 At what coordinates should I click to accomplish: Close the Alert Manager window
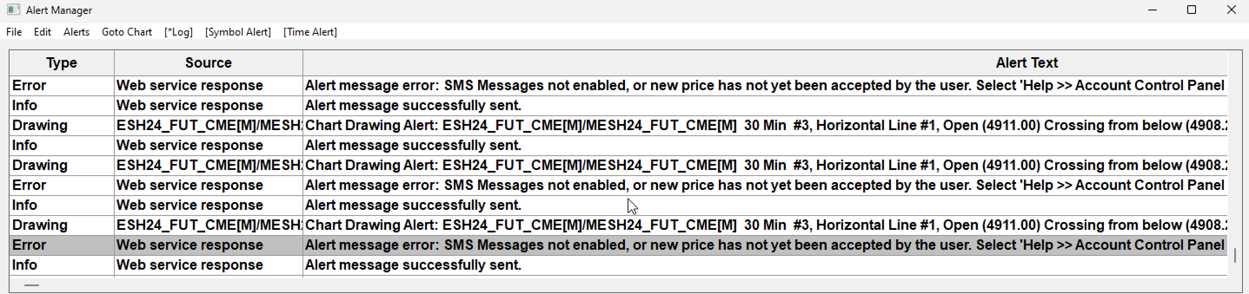tap(1231, 10)
